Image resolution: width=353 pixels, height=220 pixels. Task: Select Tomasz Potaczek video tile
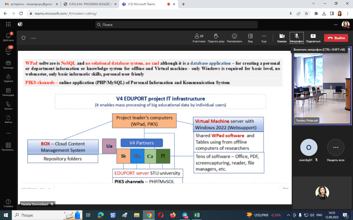pyautogui.click(x=322, y=86)
